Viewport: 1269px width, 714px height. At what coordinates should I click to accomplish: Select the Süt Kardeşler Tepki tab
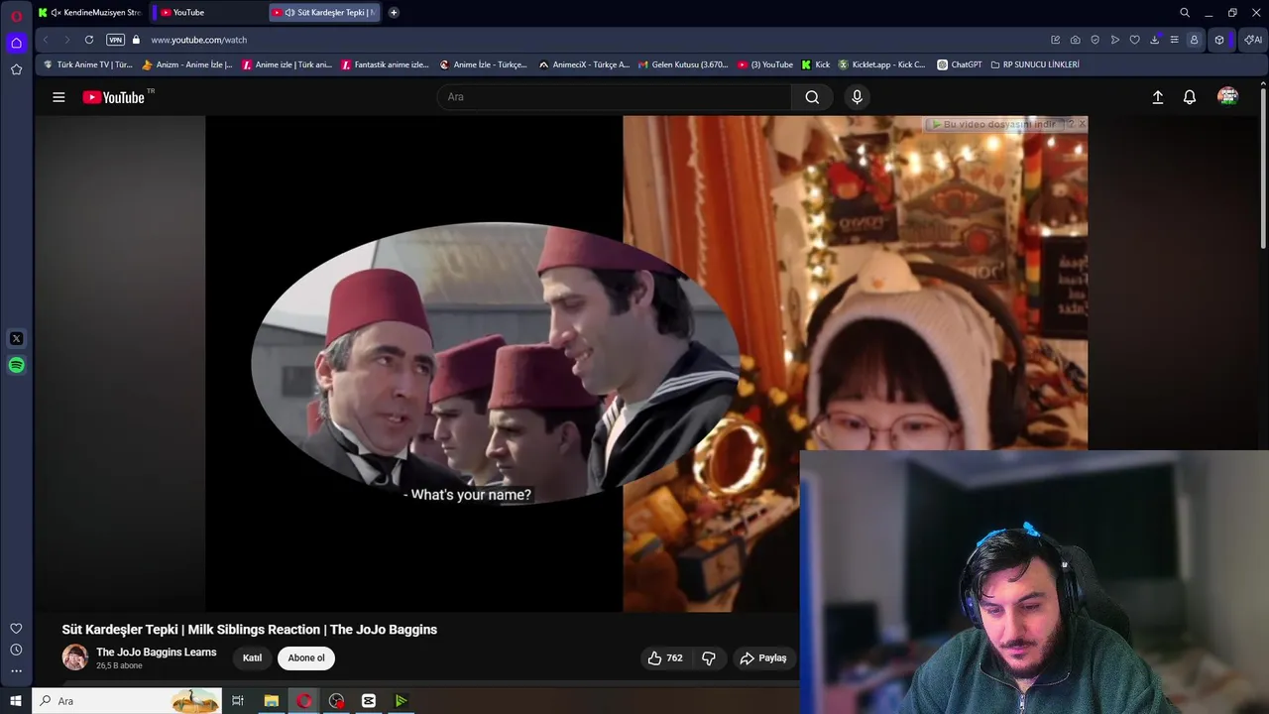(325, 13)
